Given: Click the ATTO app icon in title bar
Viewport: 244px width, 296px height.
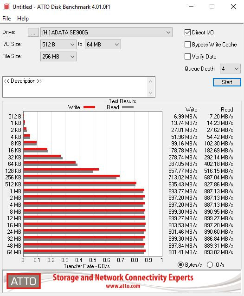Looking at the screenshot, I should (x=6, y=7).
